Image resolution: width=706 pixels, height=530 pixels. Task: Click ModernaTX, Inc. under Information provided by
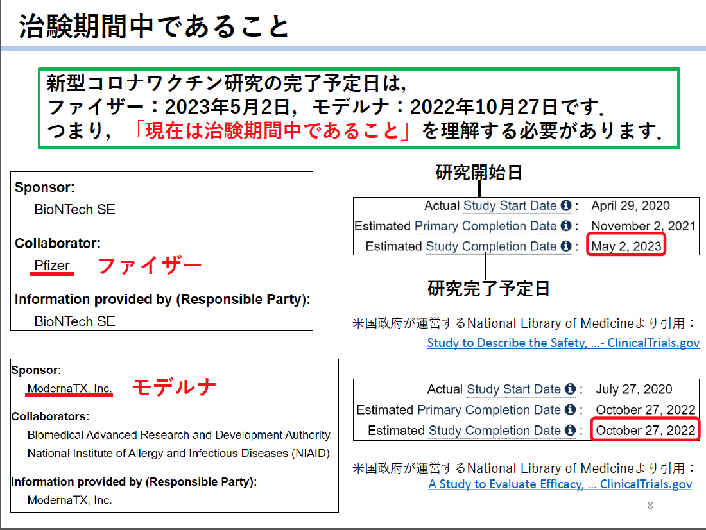pyautogui.click(x=70, y=500)
